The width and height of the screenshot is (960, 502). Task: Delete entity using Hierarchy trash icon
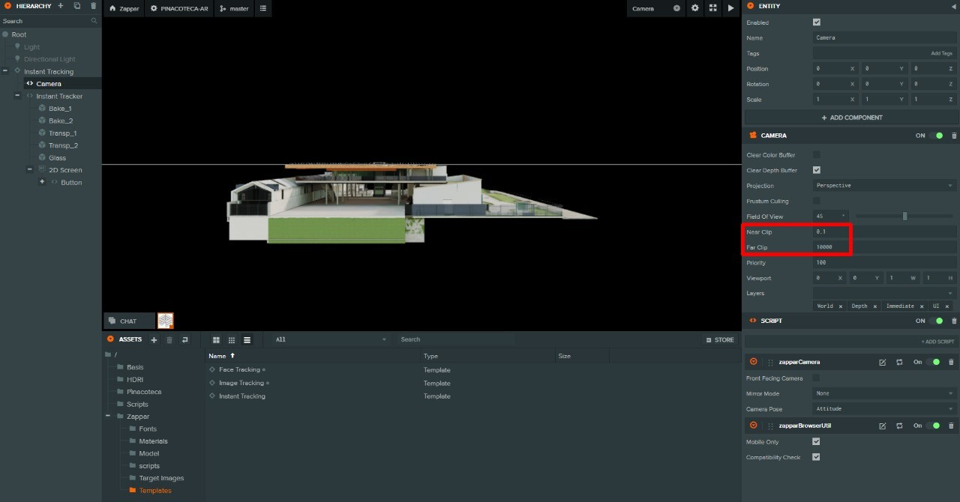93,6
